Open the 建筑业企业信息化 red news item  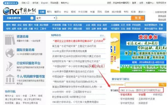coord(78,41)
